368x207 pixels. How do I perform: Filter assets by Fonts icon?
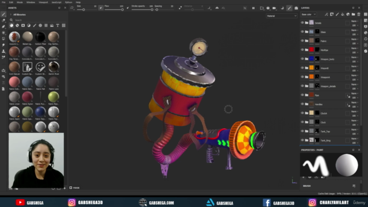[57, 25]
